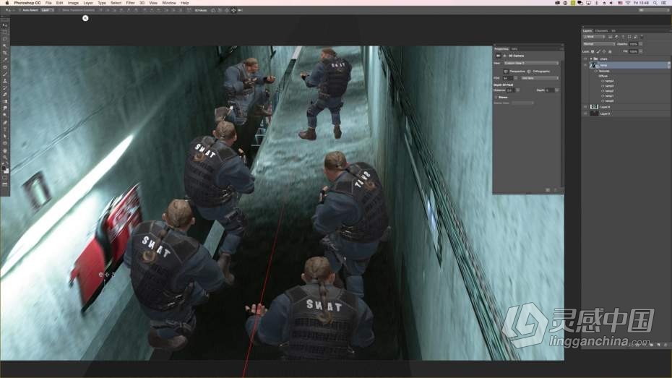Viewport: 672px width, 378px height.
Task: Click the 3D Camera icon in Properties
Action: tap(498, 56)
